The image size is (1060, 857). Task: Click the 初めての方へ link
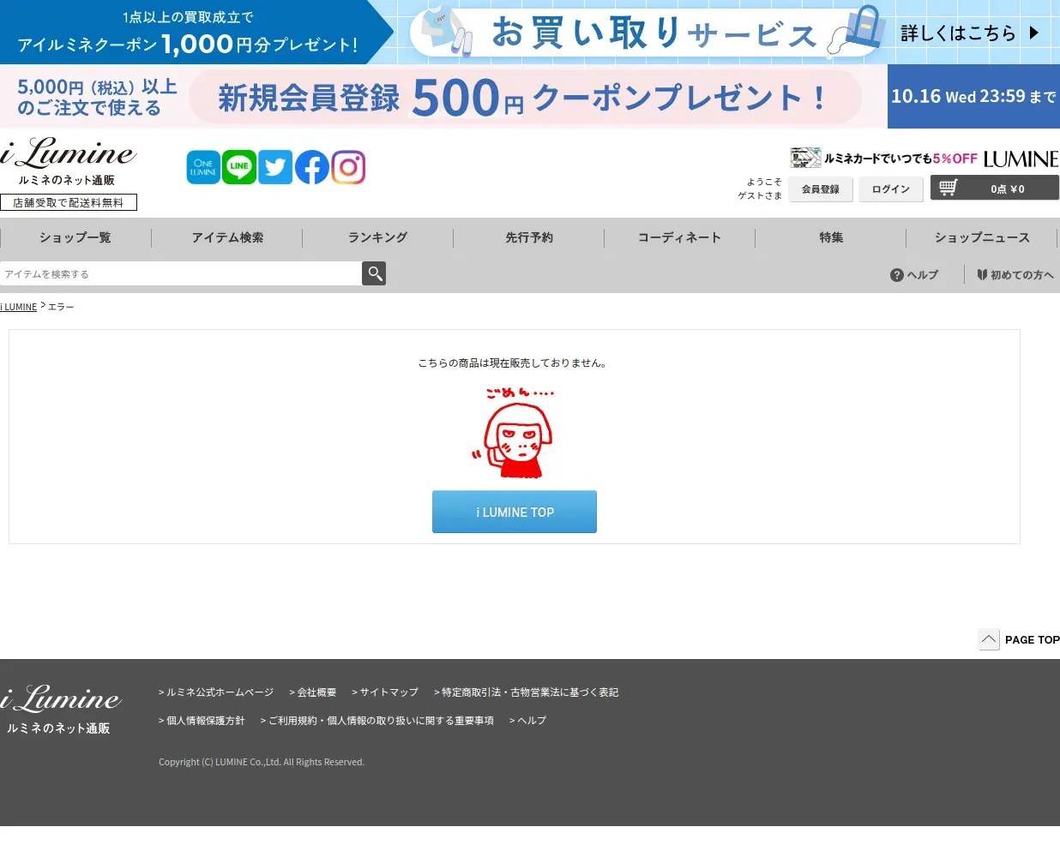click(1022, 275)
